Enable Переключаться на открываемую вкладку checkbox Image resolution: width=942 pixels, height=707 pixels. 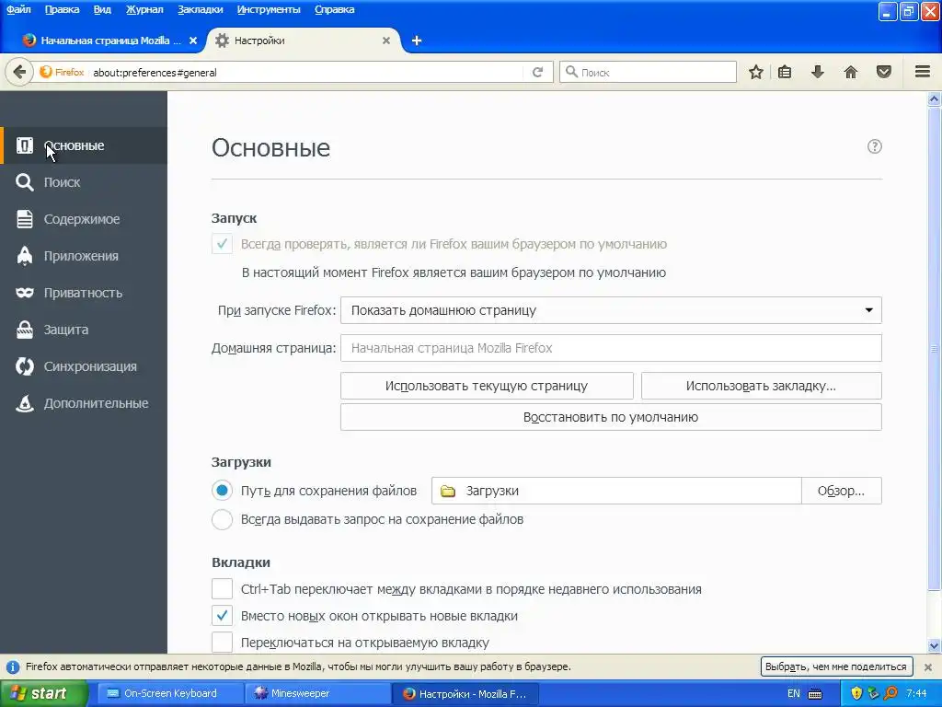tap(222, 642)
